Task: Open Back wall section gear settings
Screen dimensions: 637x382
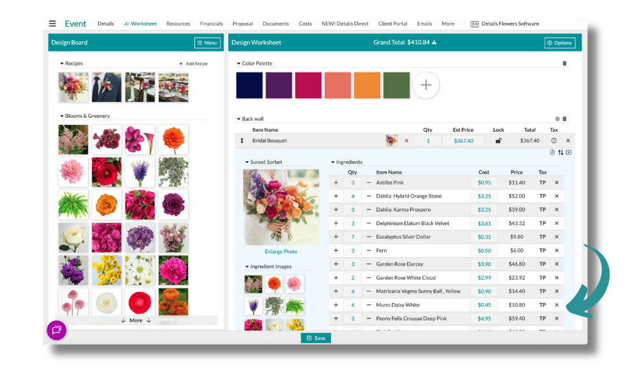Action: [x=557, y=119]
